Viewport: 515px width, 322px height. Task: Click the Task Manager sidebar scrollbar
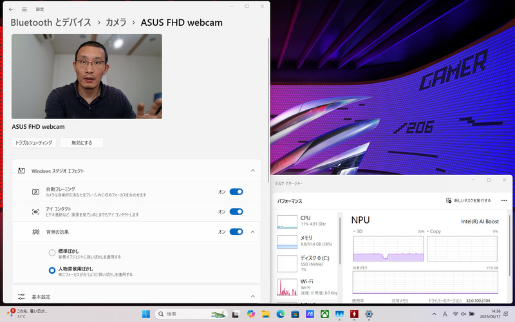[340, 241]
